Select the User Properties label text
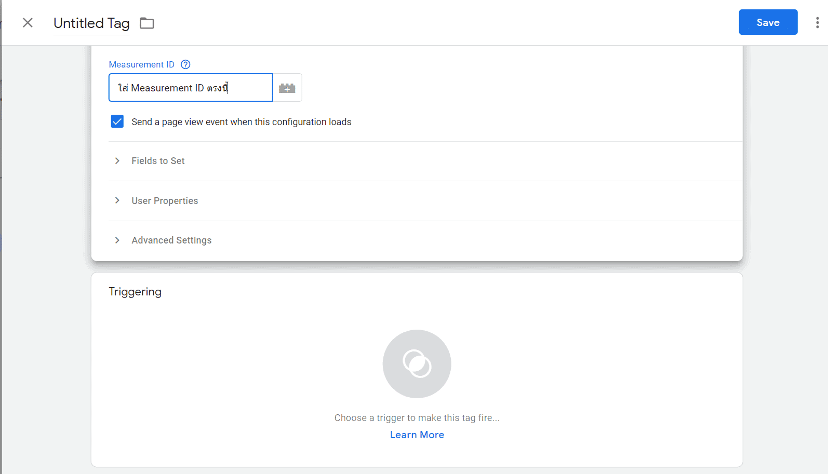828x474 pixels. click(x=165, y=201)
